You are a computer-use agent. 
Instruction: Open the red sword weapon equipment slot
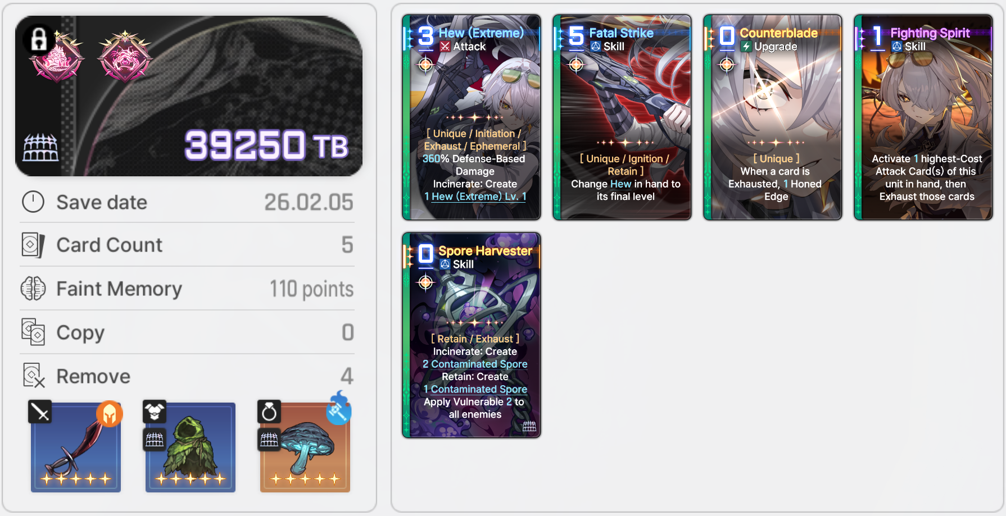click(x=76, y=447)
